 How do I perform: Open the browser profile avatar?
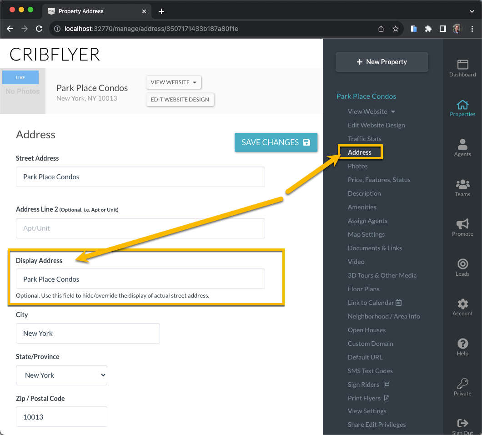click(457, 29)
